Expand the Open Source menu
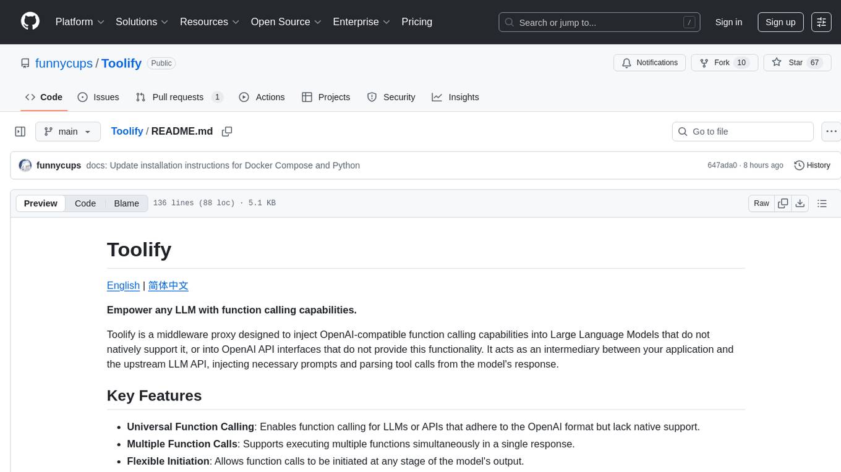This screenshot has height=472, width=841. (x=286, y=22)
